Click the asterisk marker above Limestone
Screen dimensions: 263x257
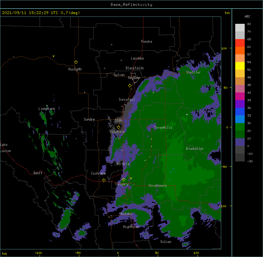point(47,106)
